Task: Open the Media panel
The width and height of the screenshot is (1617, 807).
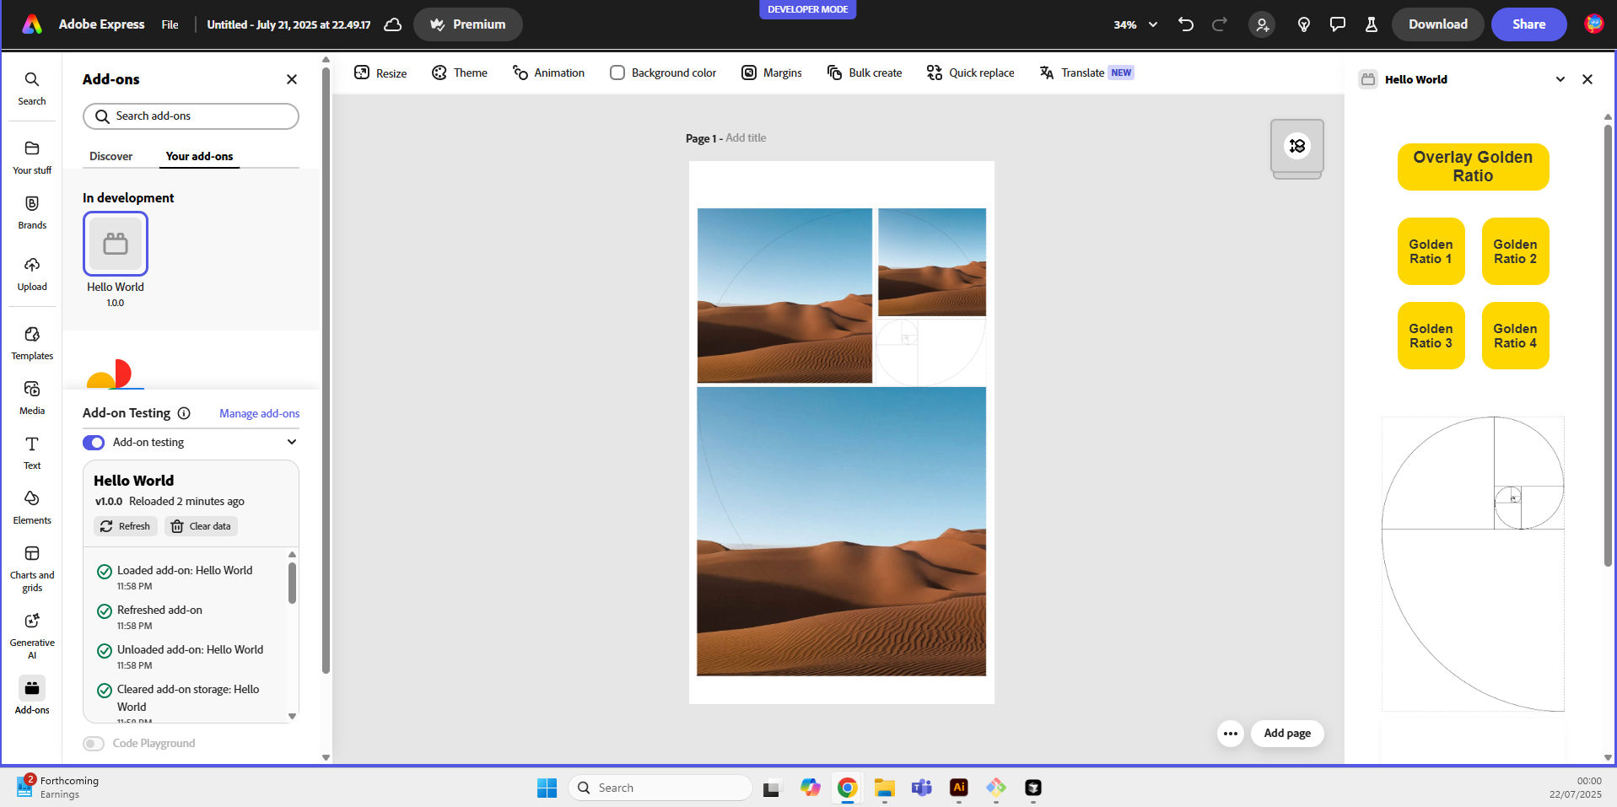Action: 32,398
